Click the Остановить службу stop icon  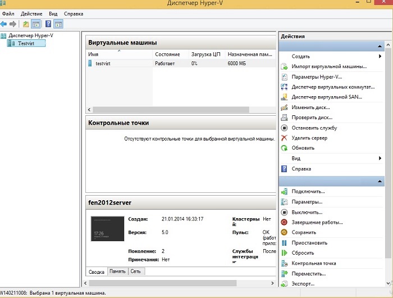point(284,128)
